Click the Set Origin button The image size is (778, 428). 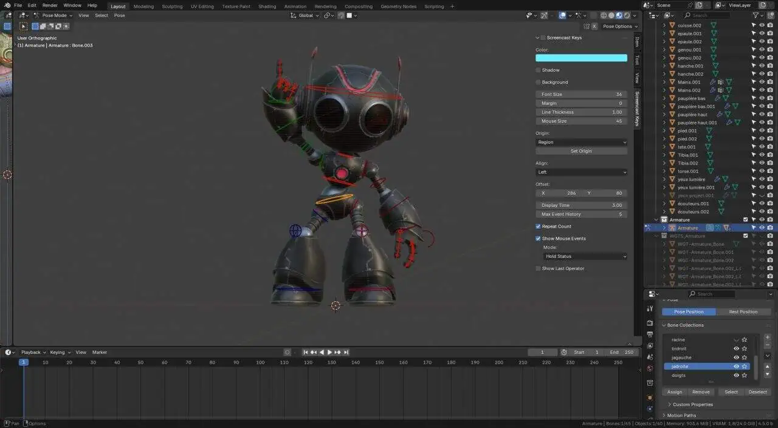[581, 151]
